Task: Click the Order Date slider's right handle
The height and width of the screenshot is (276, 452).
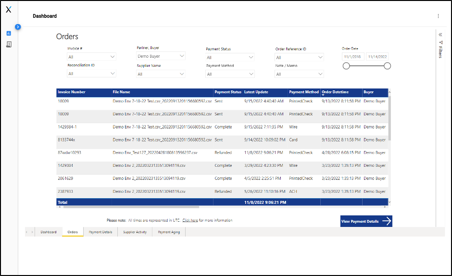Action: click(388, 66)
